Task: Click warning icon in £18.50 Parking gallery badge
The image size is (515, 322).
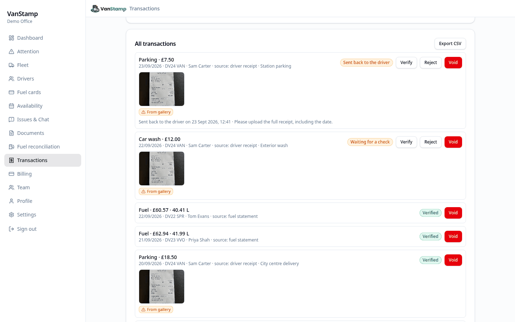Action: [143, 309]
